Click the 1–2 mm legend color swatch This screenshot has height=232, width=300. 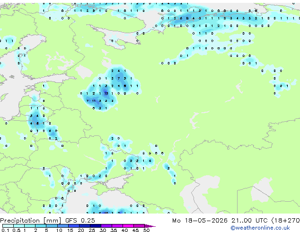pos(30,226)
